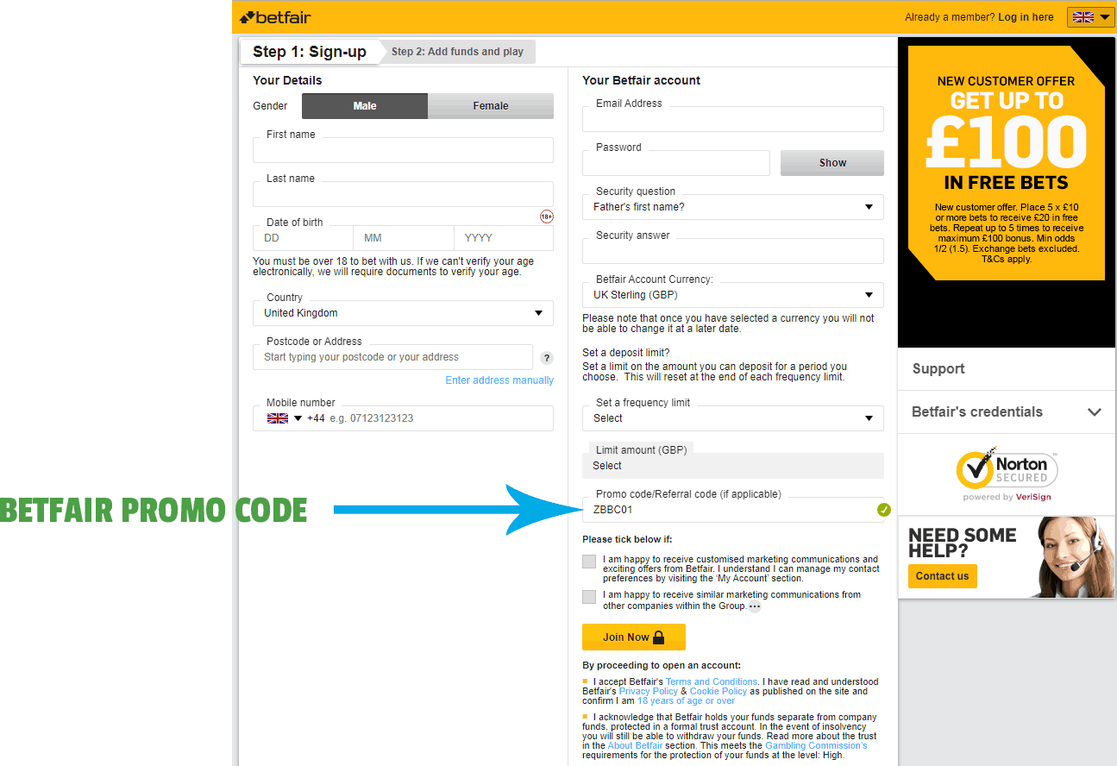Tick the Group companies marketing checkbox
Screen dimensions: 1117x766
coord(589,597)
